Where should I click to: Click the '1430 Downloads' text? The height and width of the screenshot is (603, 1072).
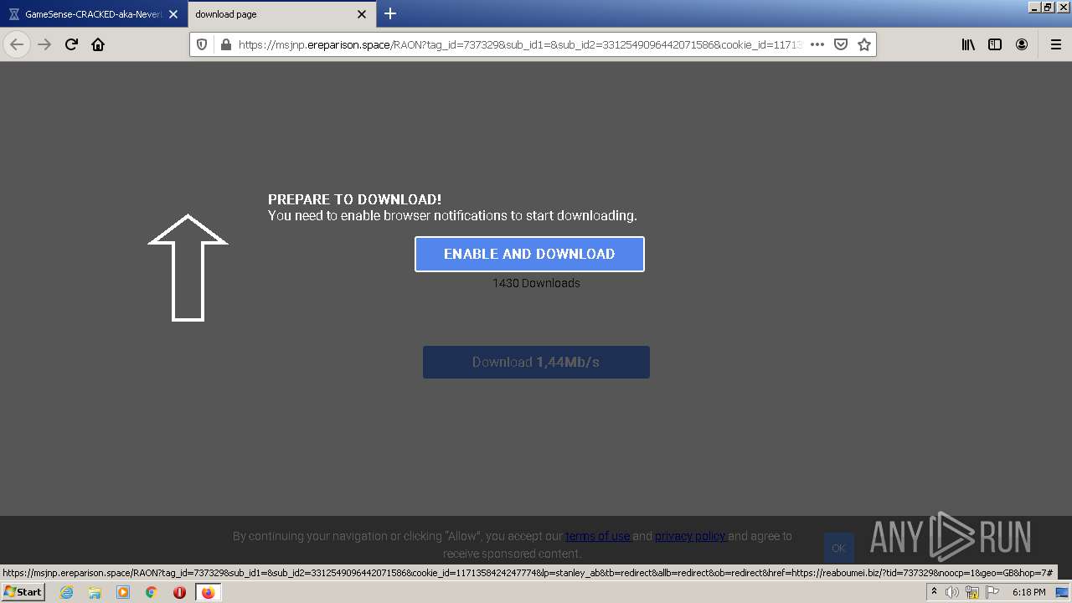pyautogui.click(x=536, y=283)
